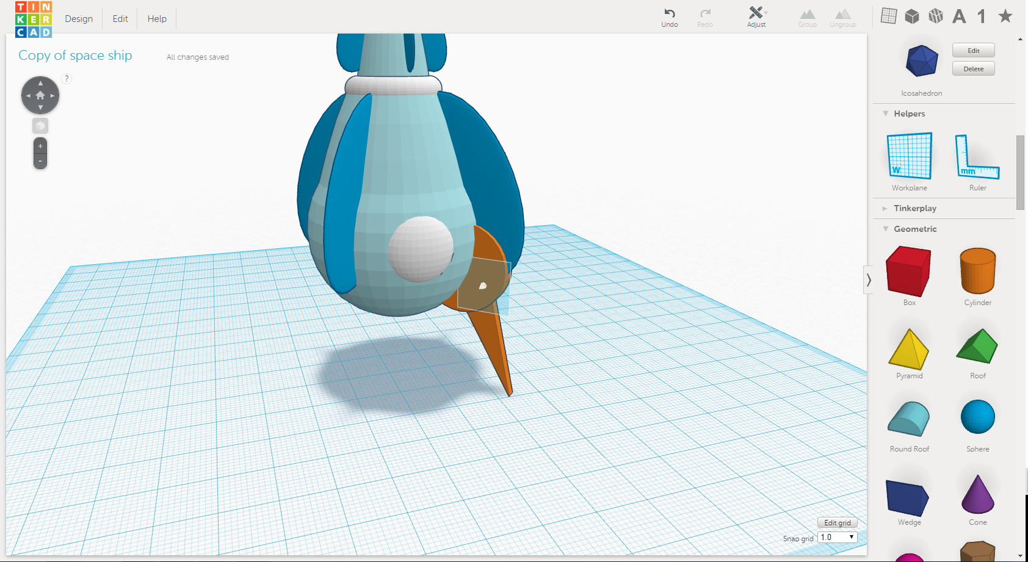Screen dimensions: 1028x562
Task: Zoom in with the plus button
Action: tap(40, 146)
